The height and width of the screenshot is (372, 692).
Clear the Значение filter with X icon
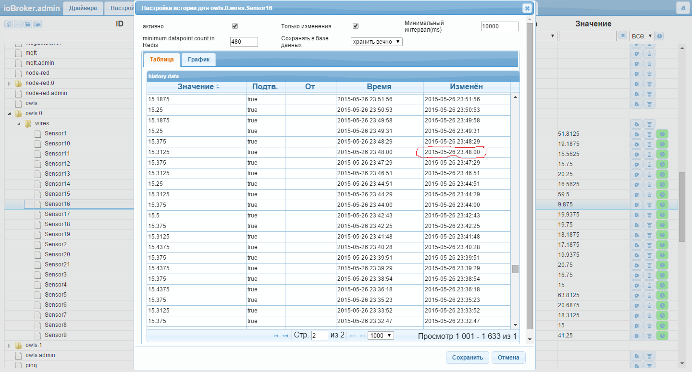pyautogui.click(x=623, y=36)
